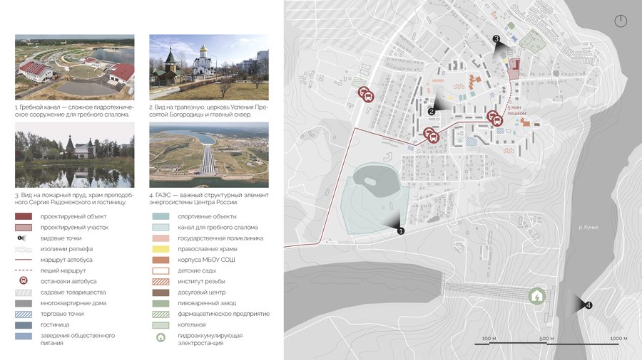The height and width of the screenshot is (360, 642).
Task: Click the 'изолинии рельефа' legend symbol
Action: (x=24, y=249)
